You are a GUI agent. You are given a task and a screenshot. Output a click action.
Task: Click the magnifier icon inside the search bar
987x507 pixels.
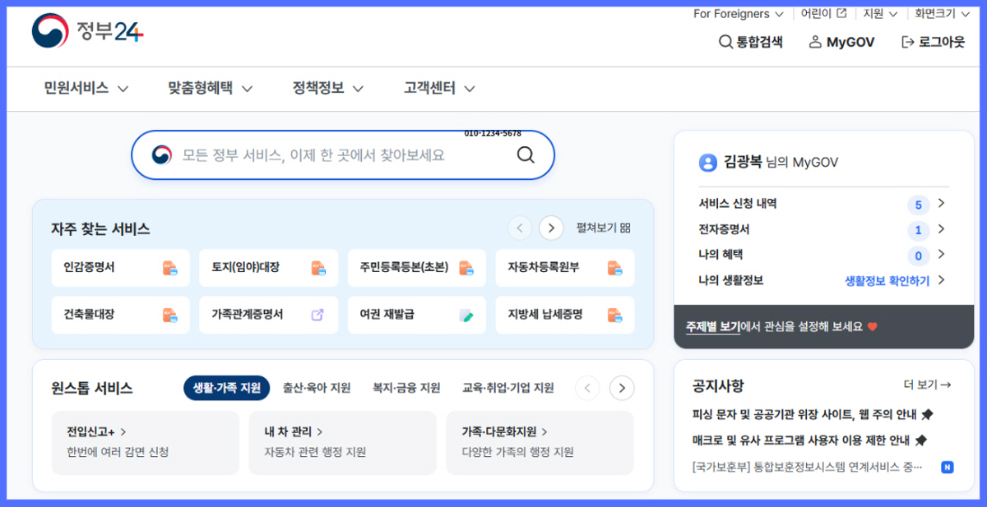point(525,154)
